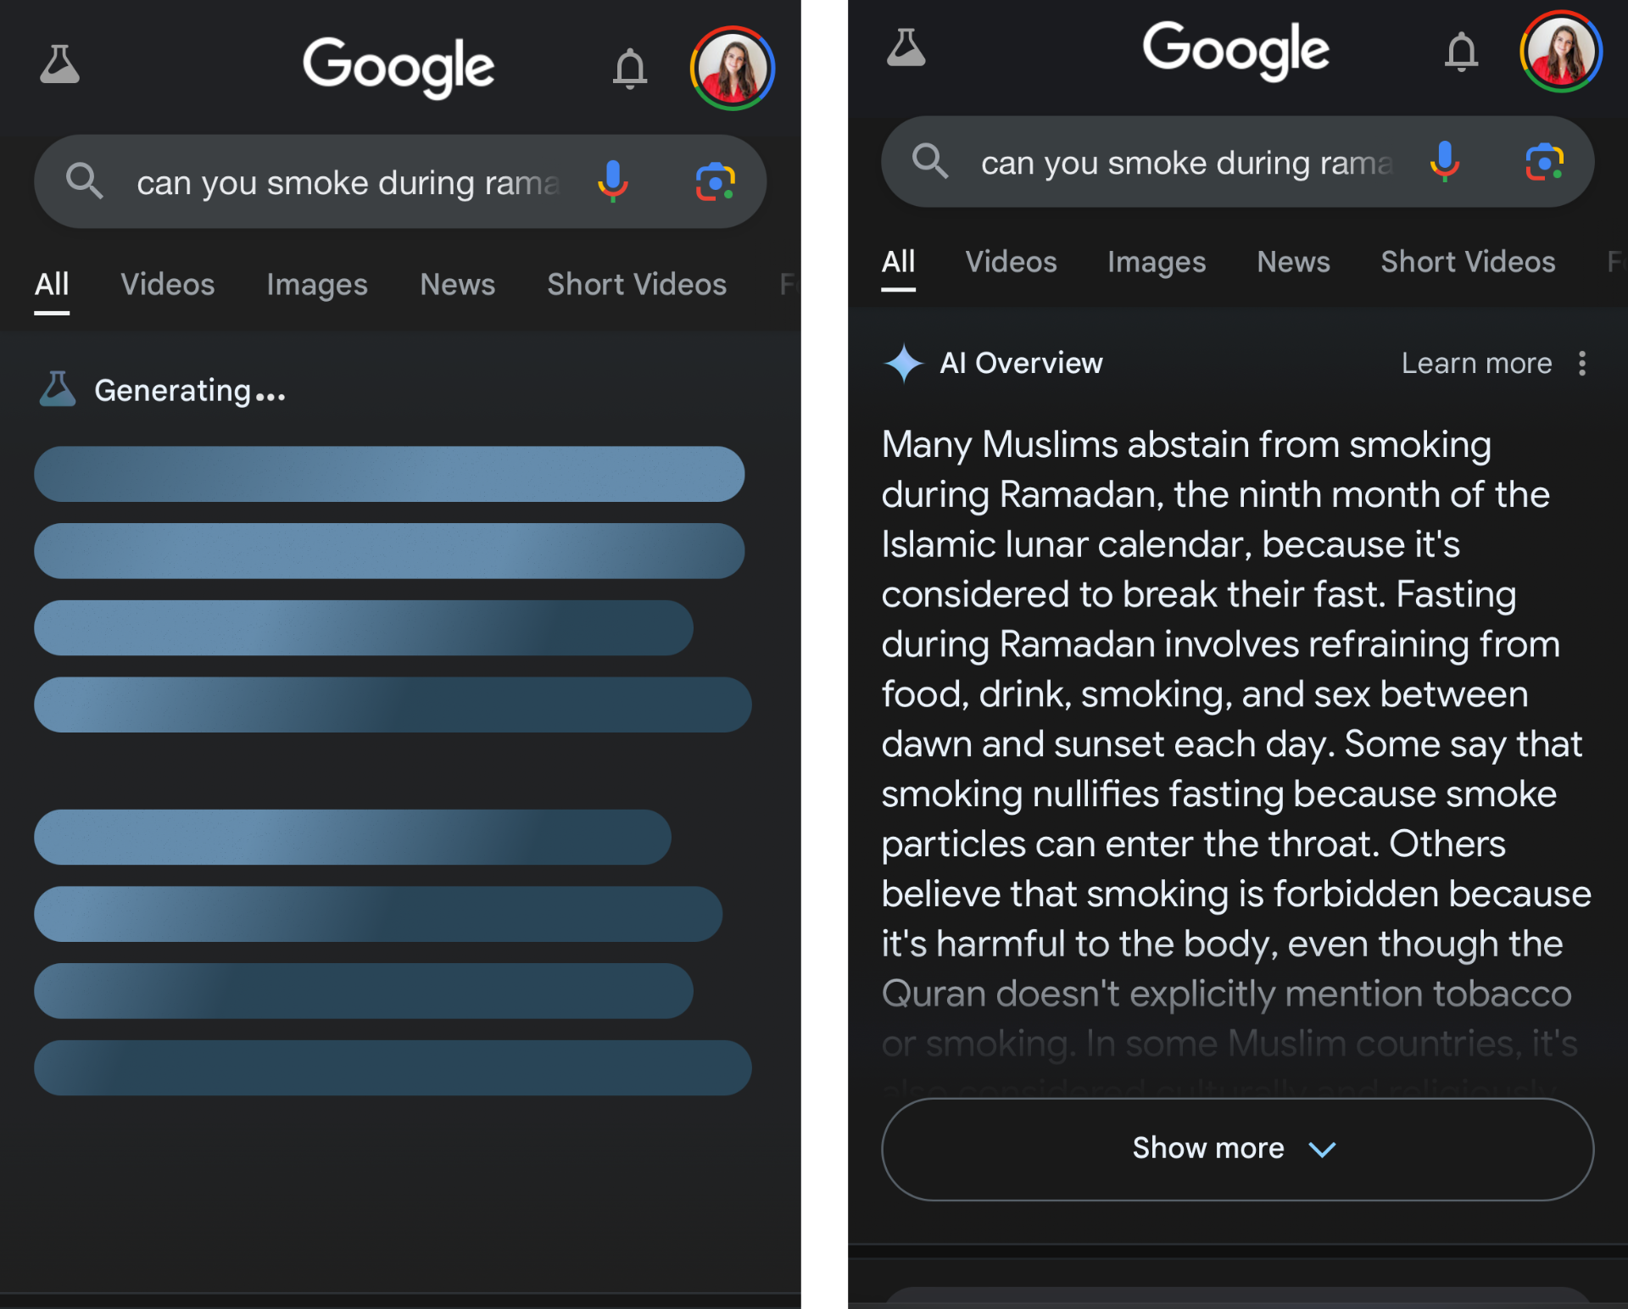Tap the search magnifier icon in right screen
The image size is (1628, 1309).
tap(930, 161)
